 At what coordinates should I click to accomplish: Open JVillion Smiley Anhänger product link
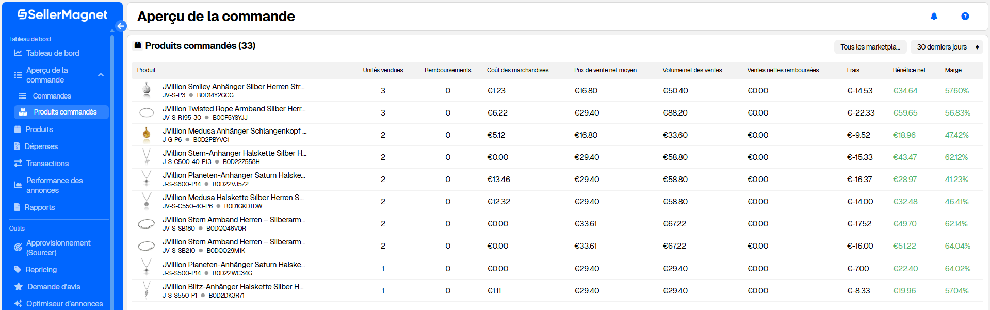pyautogui.click(x=233, y=87)
